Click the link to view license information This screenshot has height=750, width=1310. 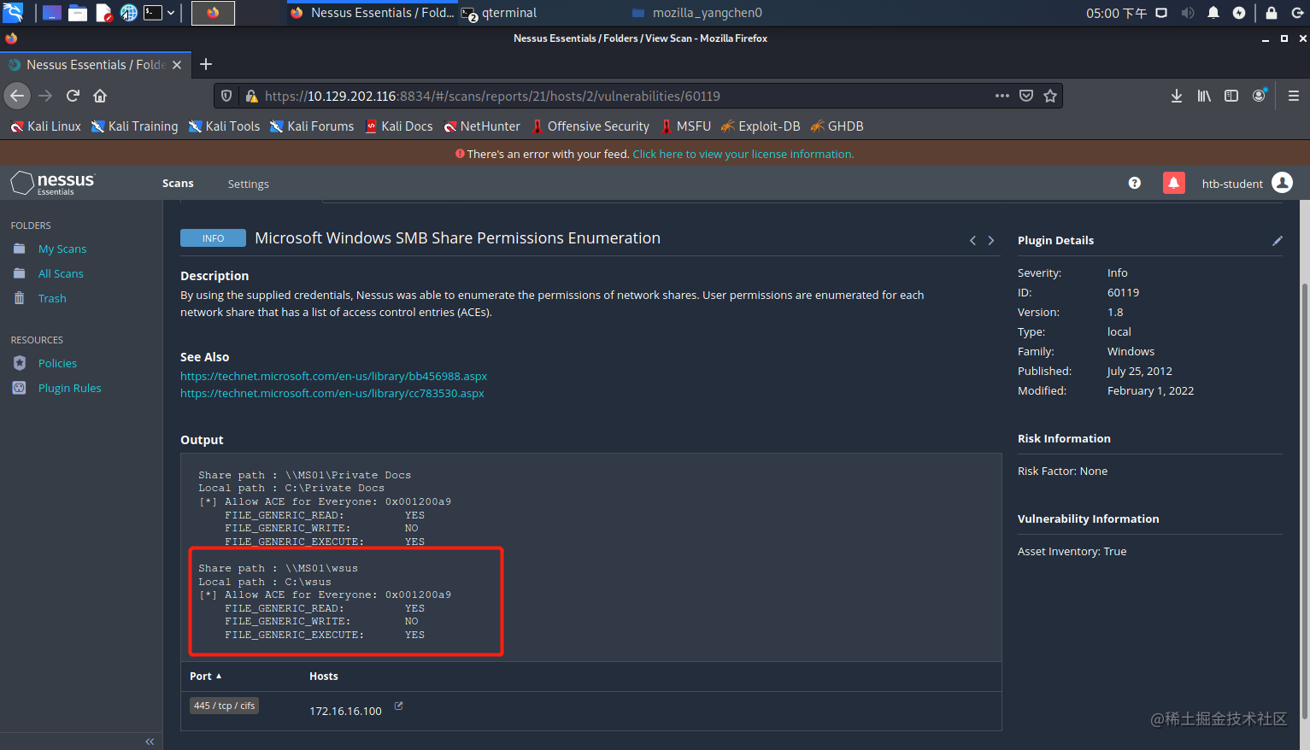tap(743, 155)
